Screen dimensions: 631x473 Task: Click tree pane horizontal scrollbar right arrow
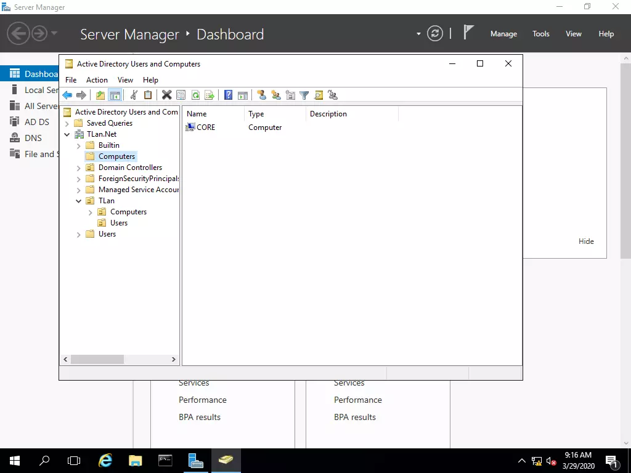tap(173, 359)
